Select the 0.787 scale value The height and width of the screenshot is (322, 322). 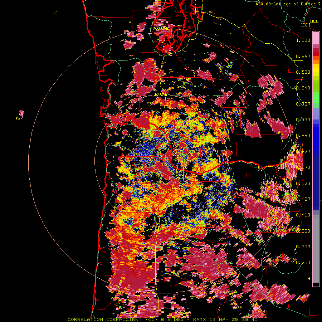pyautogui.click(x=303, y=104)
